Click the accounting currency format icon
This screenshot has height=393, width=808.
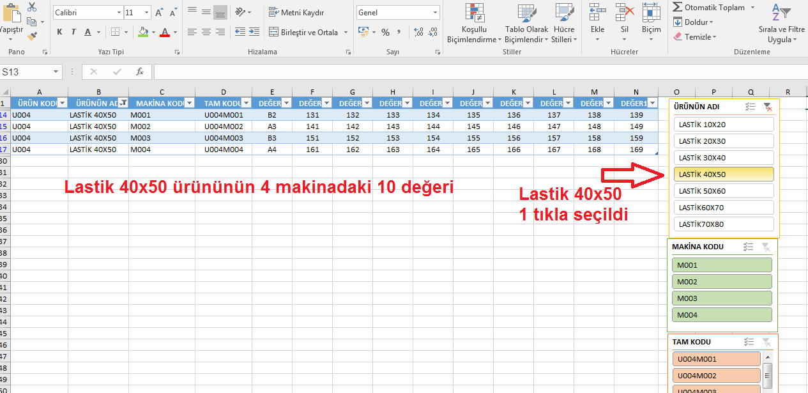coord(363,32)
